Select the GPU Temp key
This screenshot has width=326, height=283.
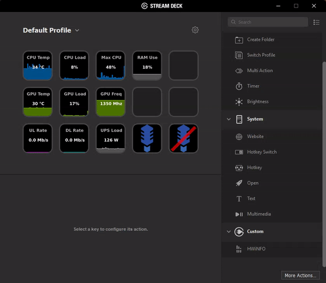37,102
